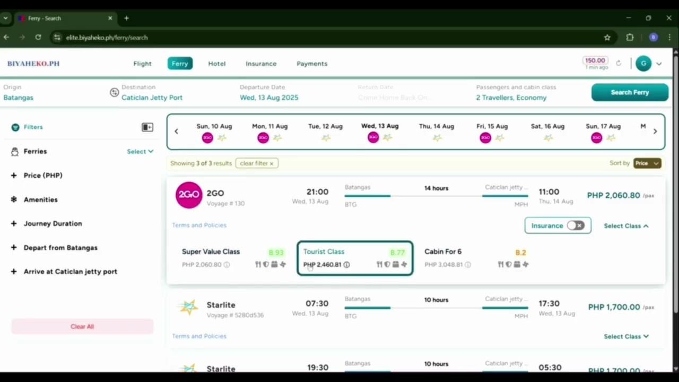Click the 2GO logo on voyage 130
The width and height of the screenshot is (679, 382).
point(189,195)
